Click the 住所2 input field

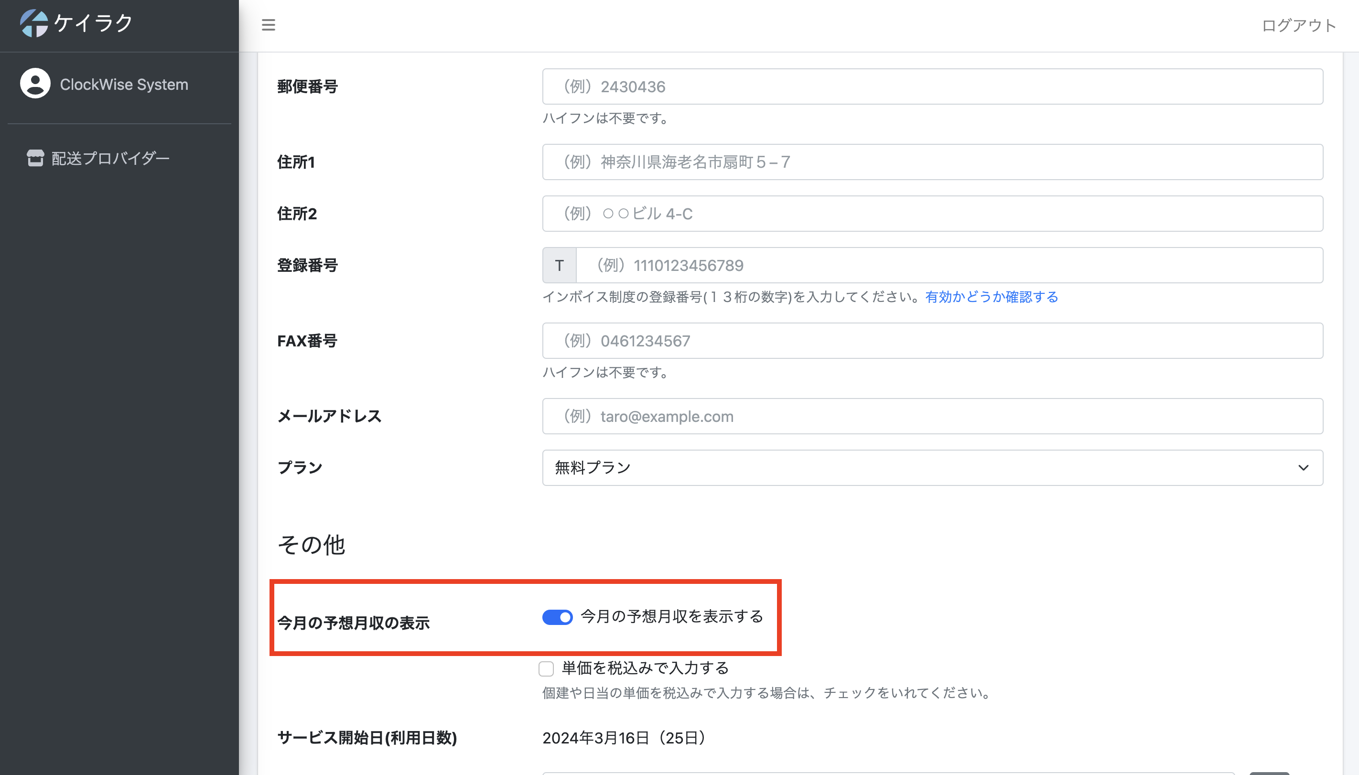click(932, 214)
